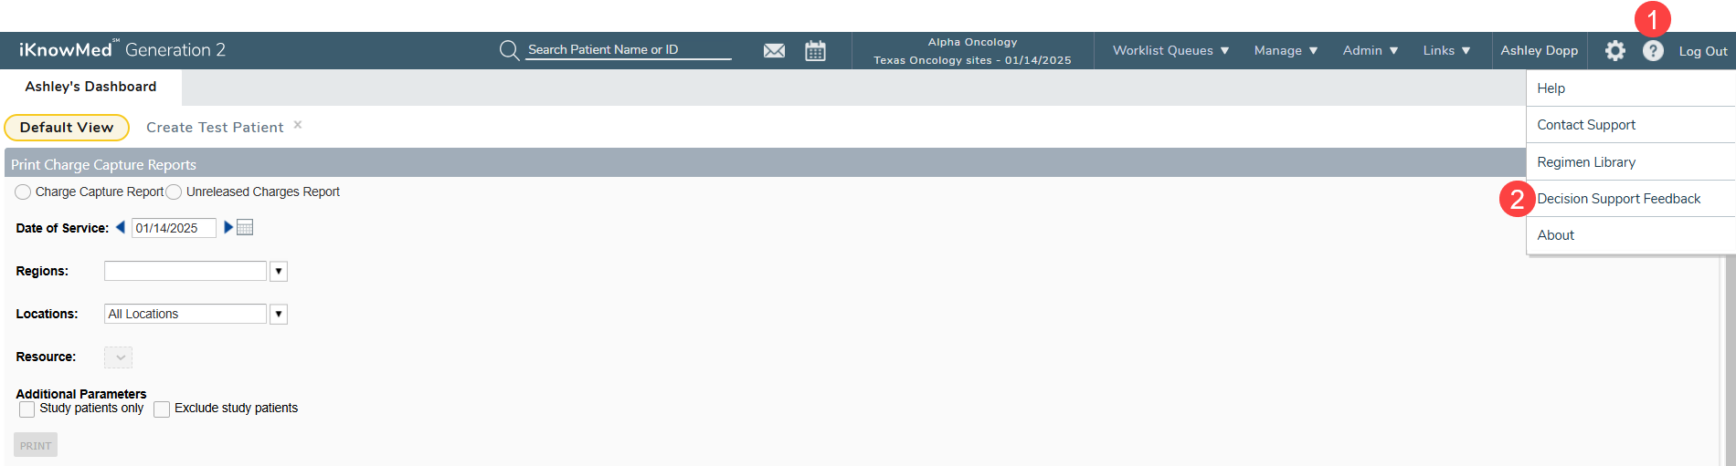Click the Search Patient Name or ID field
The height and width of the screenshot is (466, 1736).
[629, 50]
